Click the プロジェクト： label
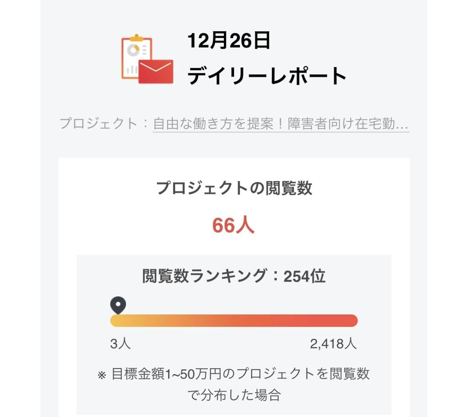The height and width of the screenshot is (417, 468). pyautogui.click(x=105, y=123)
